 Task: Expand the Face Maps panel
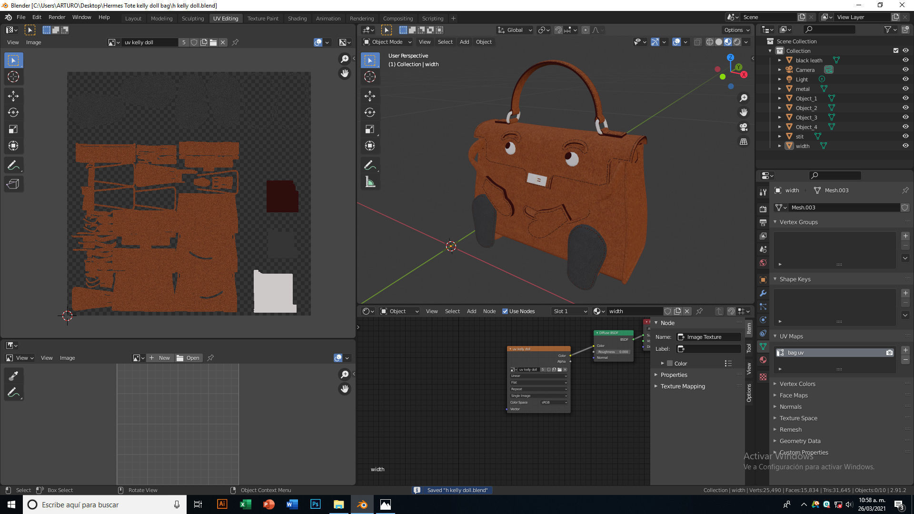pos(794,395)
